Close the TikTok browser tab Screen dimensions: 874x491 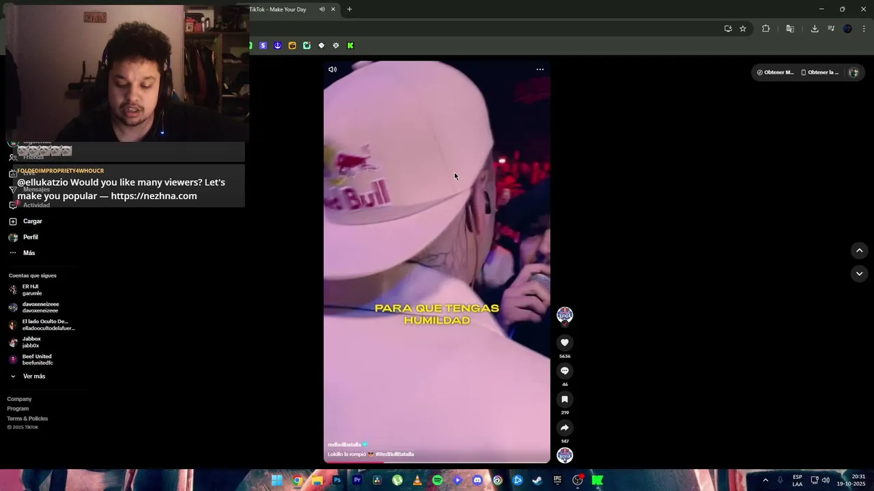tap(333, 10)
